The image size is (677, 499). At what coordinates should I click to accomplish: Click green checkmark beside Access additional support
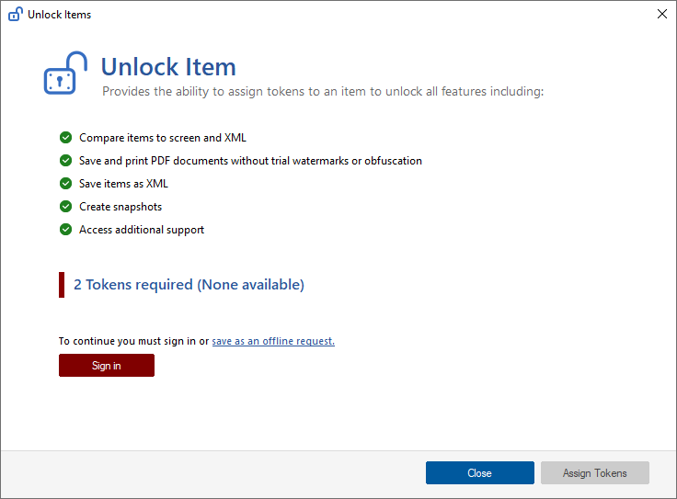pos(65,230)
